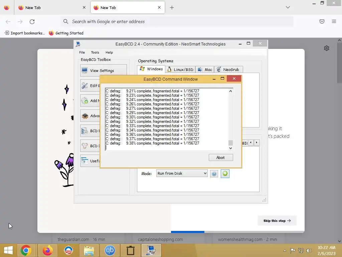Click the Firefox back arrow
342x257 pixels.
click(8, 21)
